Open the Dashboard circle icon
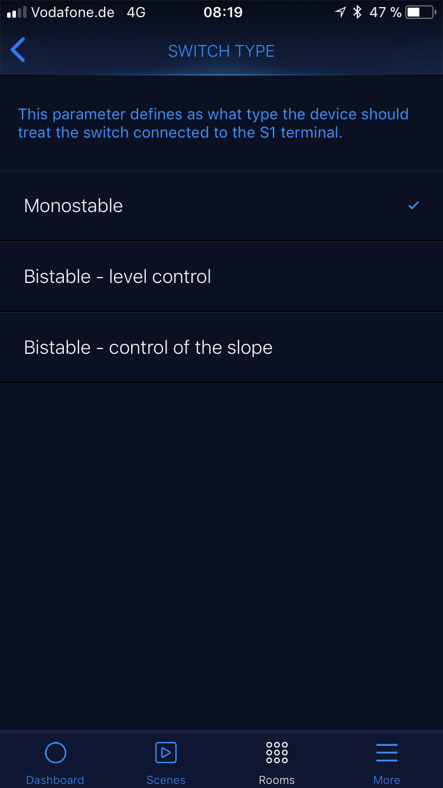Screen dimensions: 443x788 (x=56, y=753)
